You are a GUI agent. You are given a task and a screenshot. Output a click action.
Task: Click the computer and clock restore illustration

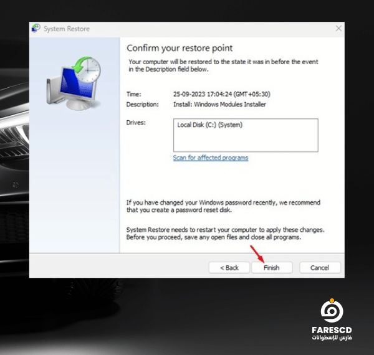point(74,83)
